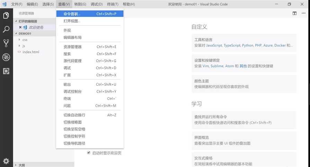The width and height of the screenshot is (310, 167).
Task: Open the 终端(T) menu
Action: [x=113, y=4]
